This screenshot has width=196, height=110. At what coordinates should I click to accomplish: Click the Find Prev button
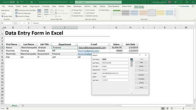(x=141, y=75)
